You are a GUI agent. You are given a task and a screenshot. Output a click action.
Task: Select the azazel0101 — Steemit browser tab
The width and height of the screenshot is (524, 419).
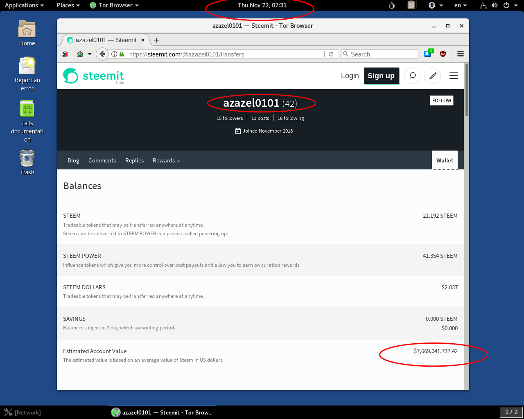click(x=106, y=40)
